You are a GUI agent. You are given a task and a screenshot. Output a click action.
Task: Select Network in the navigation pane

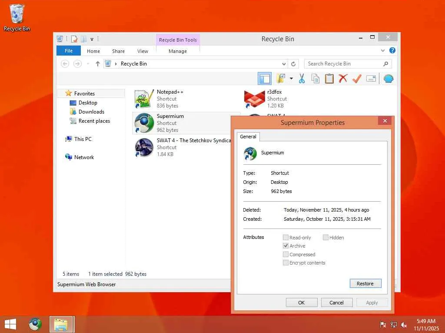pyautogui.click(x=84, y=157)
